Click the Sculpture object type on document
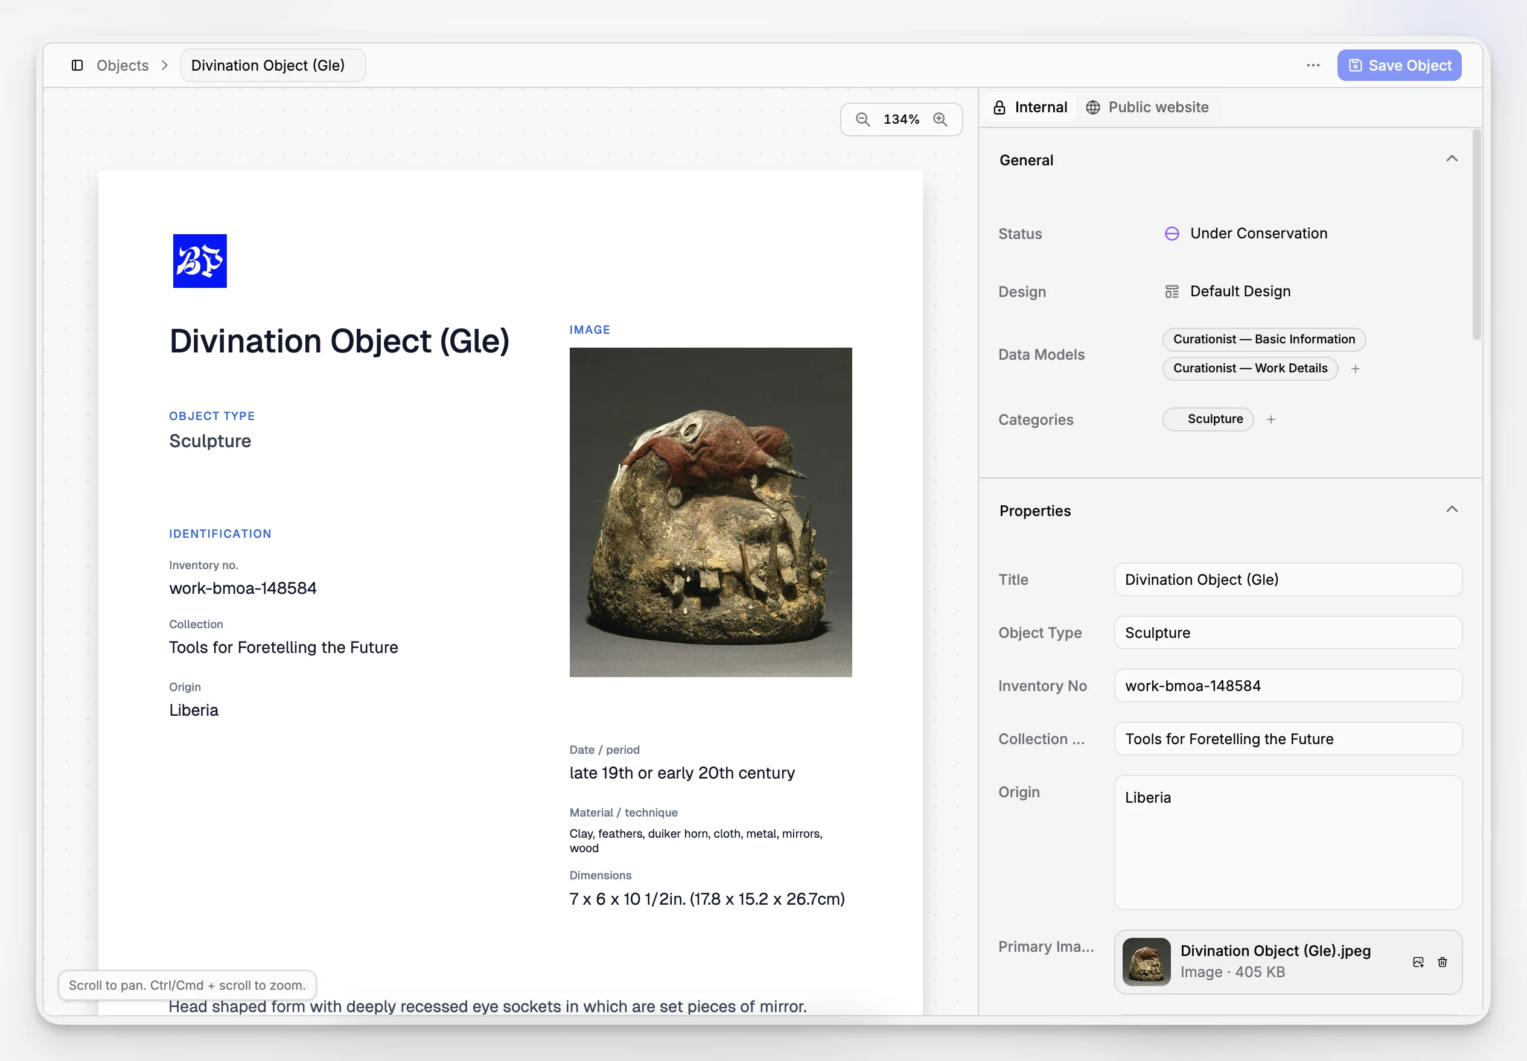 coord(210,441)
